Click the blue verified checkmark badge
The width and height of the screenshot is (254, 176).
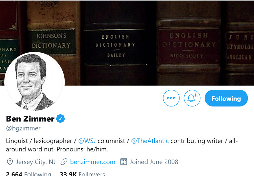coord(60,119)
